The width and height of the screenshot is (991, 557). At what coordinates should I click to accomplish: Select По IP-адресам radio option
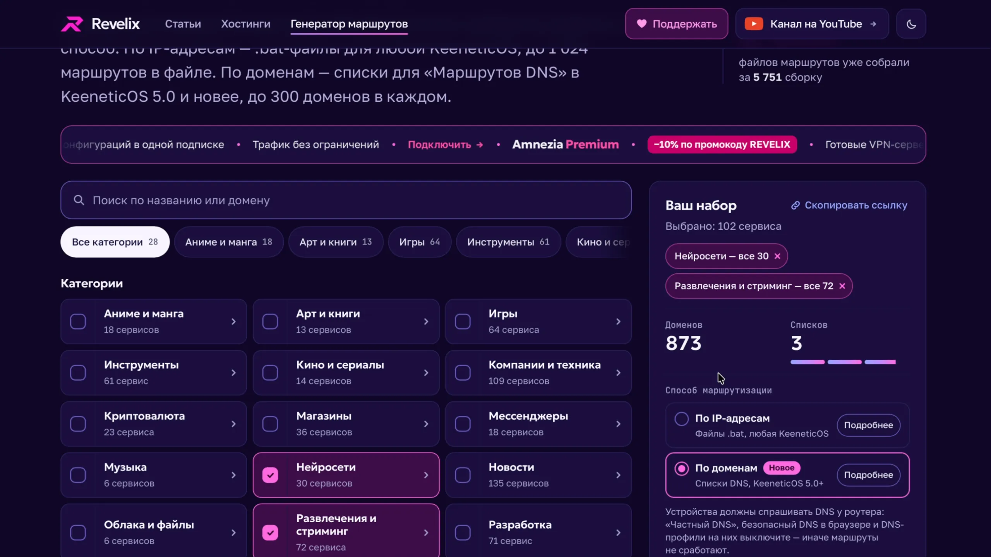[x=681, y=419]
